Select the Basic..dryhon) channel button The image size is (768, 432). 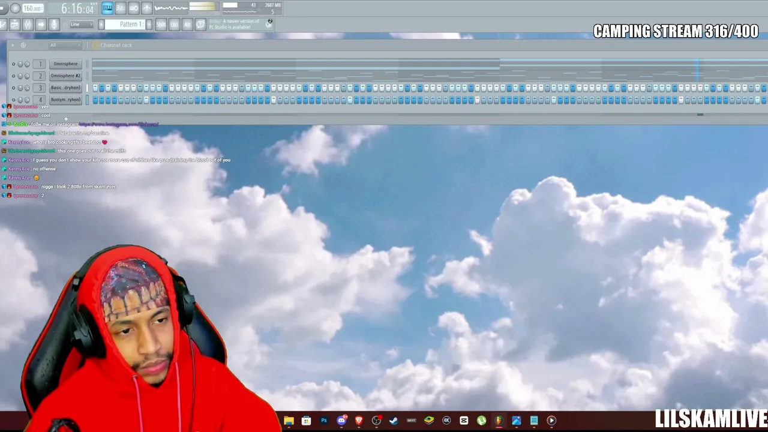click(x=65, y=88)
